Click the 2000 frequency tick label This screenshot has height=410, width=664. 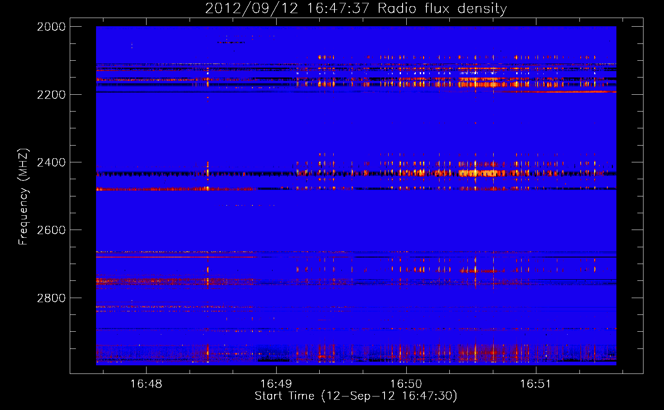[x=51, y=27]
